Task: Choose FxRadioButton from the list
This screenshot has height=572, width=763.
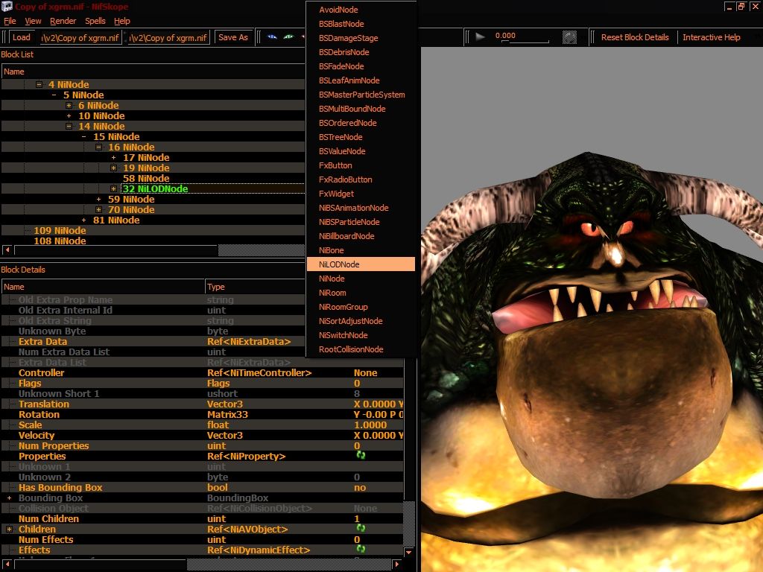Action: click(x=361, y=179)
